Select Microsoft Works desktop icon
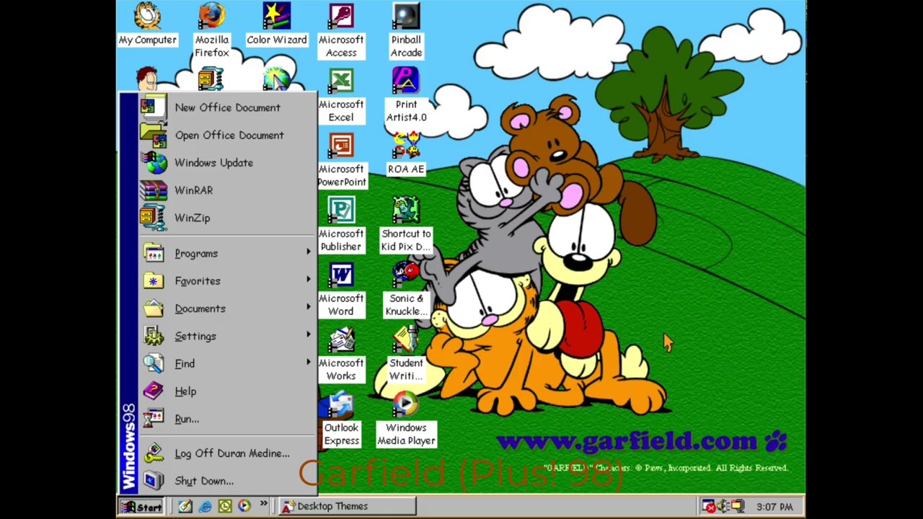The width and height of the screenshot is (923, 519). click(x=341, y=355)
